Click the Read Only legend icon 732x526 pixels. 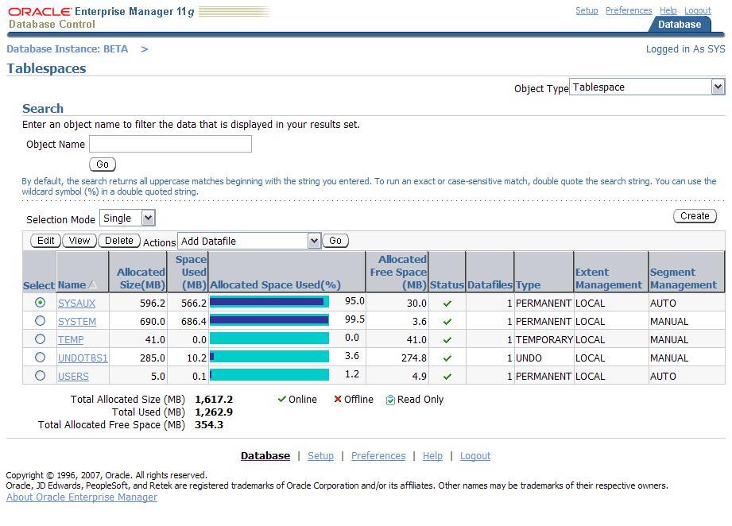click(390, 400)
